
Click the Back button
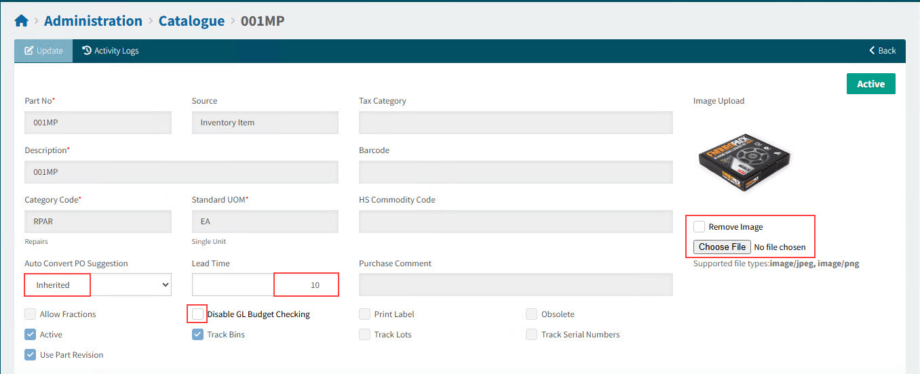point(883,51)
